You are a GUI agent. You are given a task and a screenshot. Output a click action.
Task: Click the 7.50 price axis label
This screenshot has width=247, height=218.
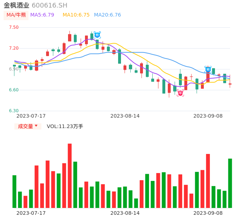14,27
